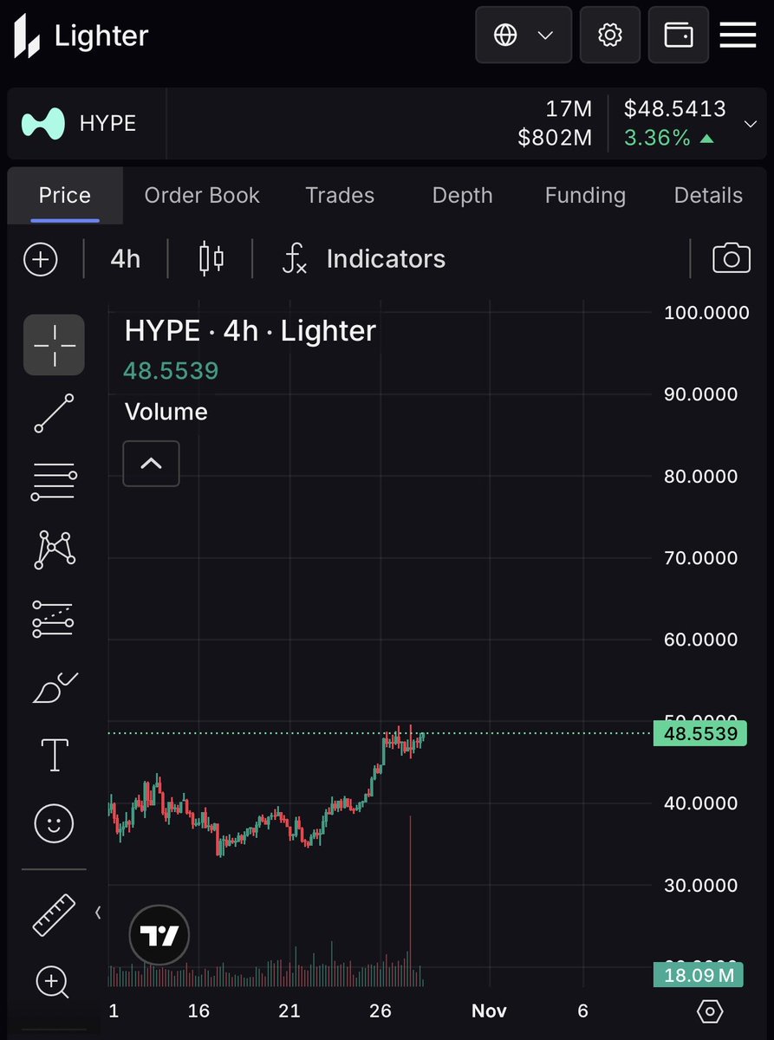
Task: Select the ruler measure tool
Action: click(54, 913)
